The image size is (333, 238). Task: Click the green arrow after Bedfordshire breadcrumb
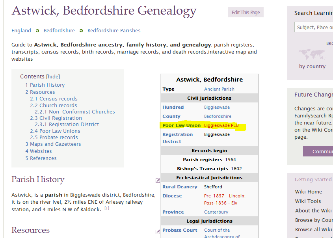pyautogui.click(x=81, y=31)
